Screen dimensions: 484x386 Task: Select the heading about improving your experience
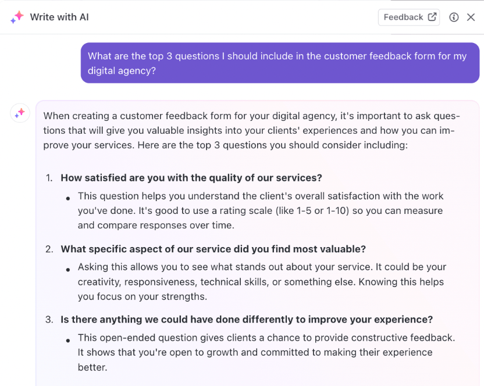[247, 319]
